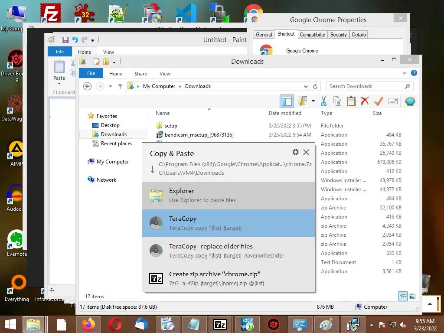Screen dimensions: 444x333
Task: Click the Refresh button in address bar
Action: 315,86
